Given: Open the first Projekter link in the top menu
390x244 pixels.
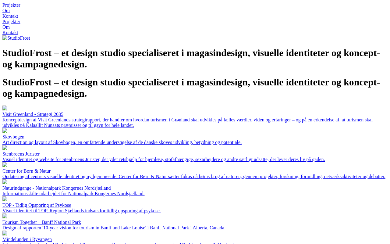Looking at the screenshot, I should coord(11,5).
